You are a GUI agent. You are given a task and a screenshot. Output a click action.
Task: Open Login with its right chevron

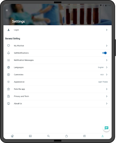(107, 30)
